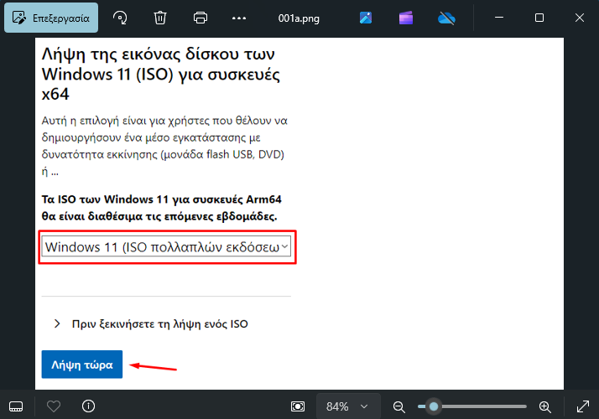Click the zoom out magnifier icon
The image size is (599, 419).
[398, 406]
